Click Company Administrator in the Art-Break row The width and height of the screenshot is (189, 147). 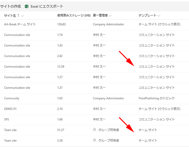tap(108, 24)
